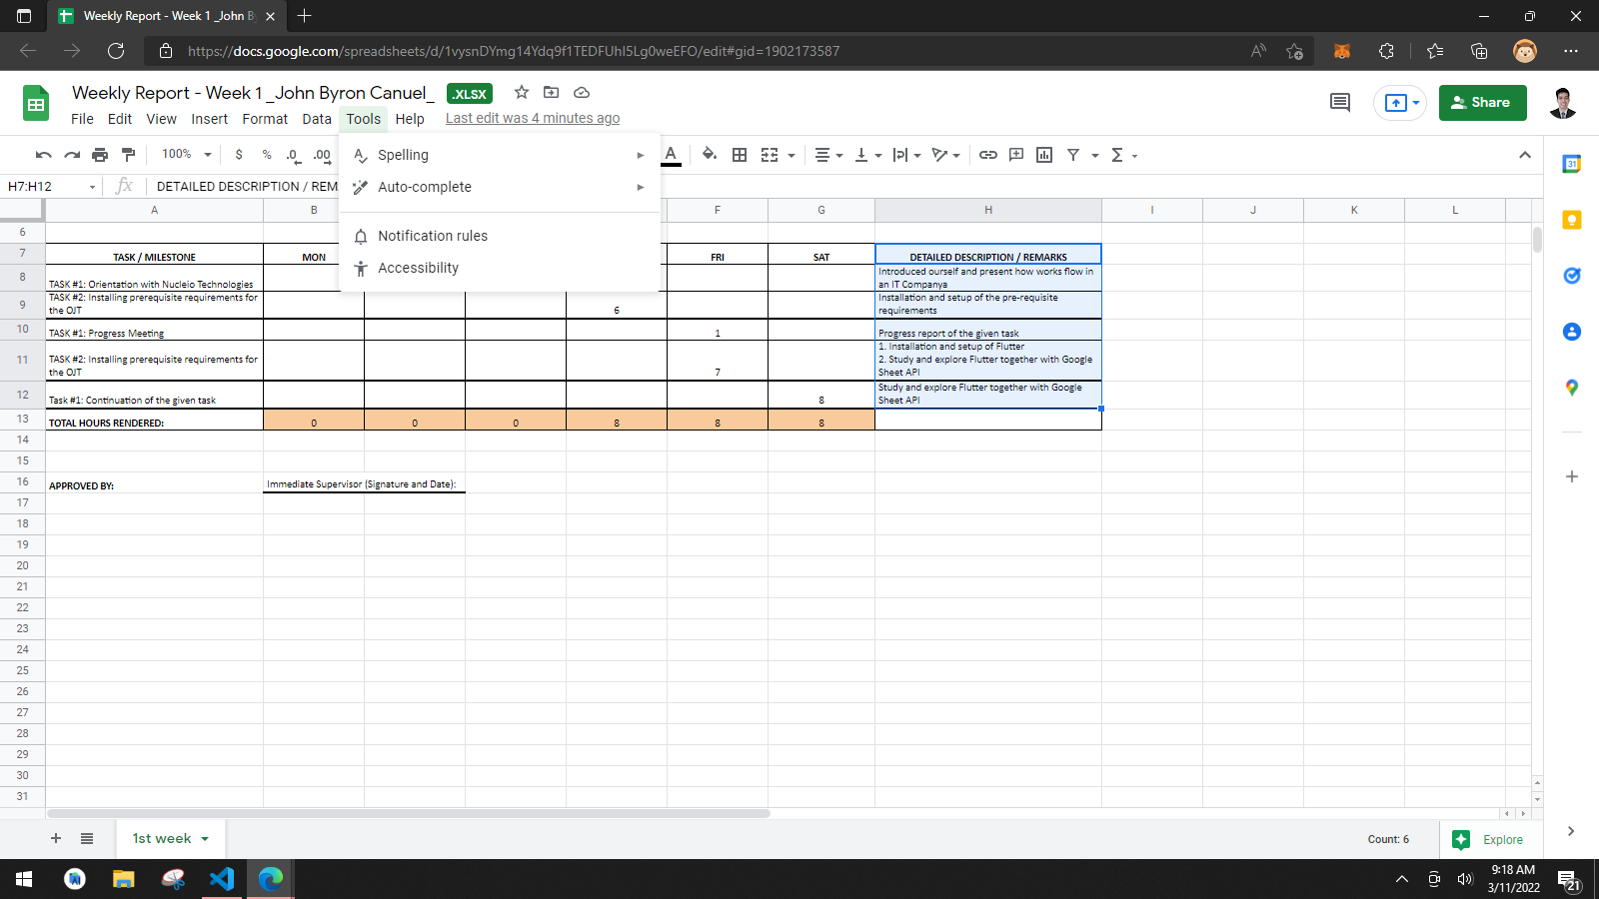Open the View menu
The width and height of the screenshot is (1599, 899).
point(161,119)
